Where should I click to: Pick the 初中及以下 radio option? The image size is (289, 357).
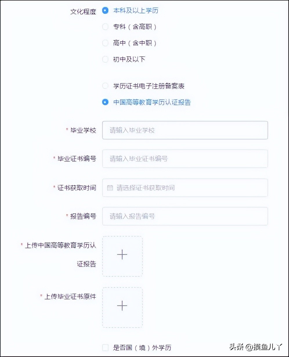click(x=105, y=59)
